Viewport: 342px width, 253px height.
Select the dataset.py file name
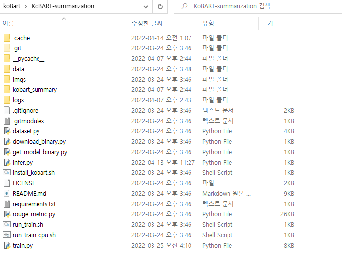point(26,131)
